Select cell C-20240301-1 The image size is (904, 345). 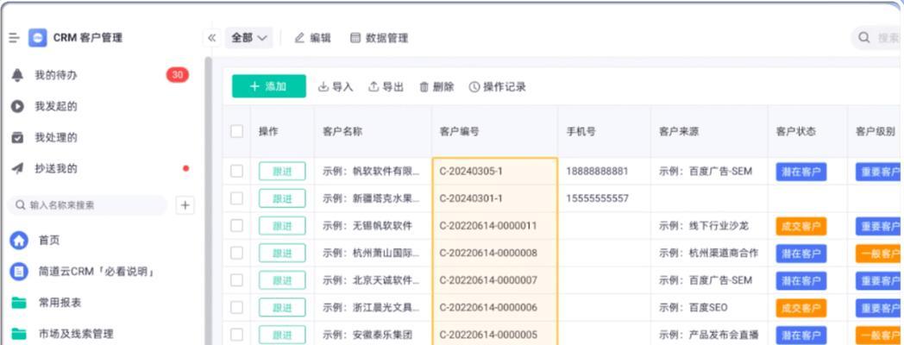tap(494, 198)
